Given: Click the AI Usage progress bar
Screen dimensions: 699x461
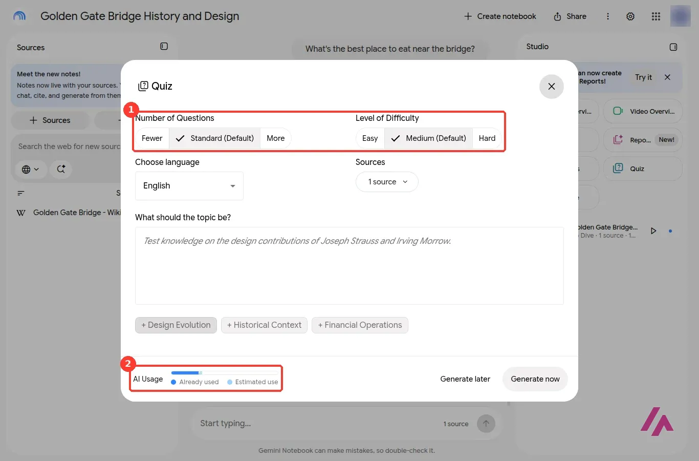Looking at the screenshot, I should point(225,373).
